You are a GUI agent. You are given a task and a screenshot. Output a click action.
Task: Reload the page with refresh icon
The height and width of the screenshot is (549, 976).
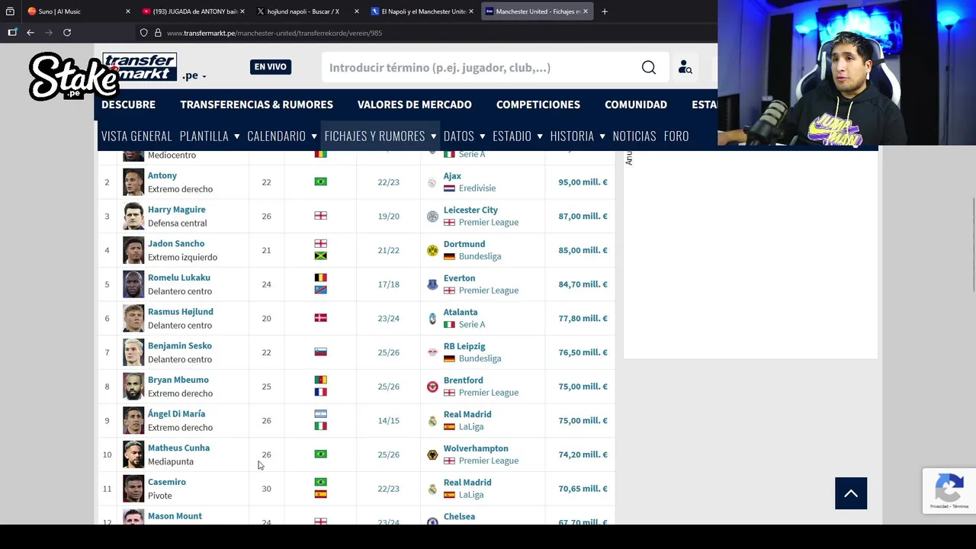point(67,33)
